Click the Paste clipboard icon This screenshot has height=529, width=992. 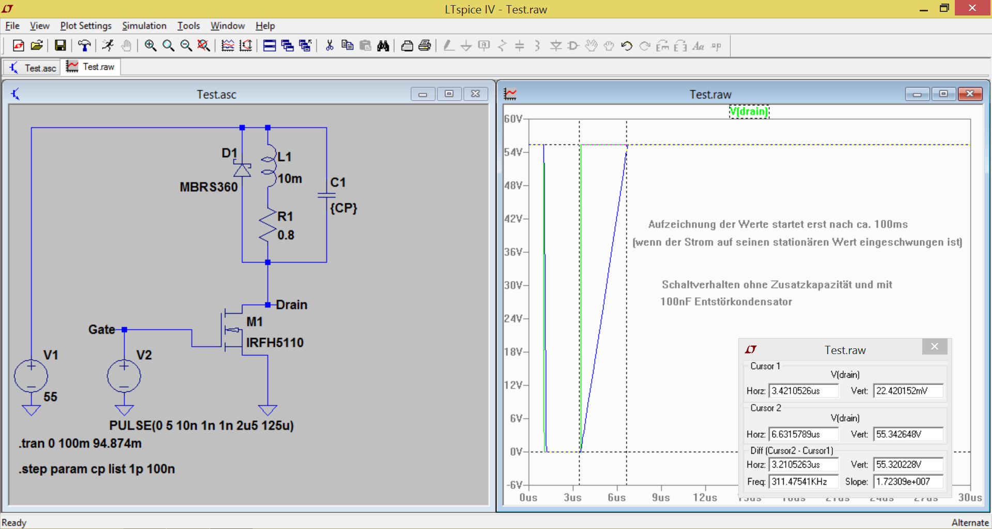(365, 46)
